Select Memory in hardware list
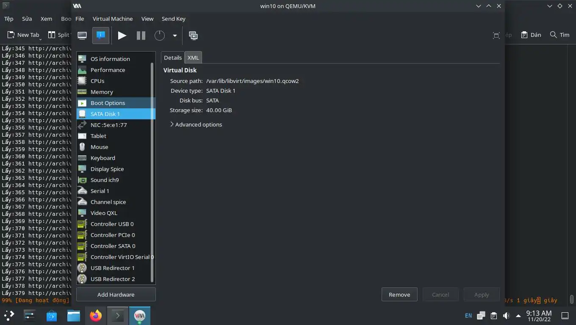The width and height of the screenshot is (576, 325). click(x=116, y=92)
